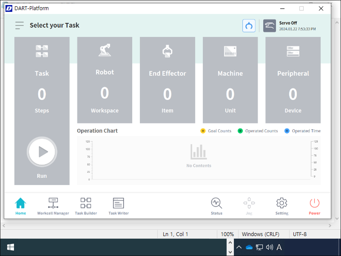Open the hamburger menu beside Select your Task
Screen dimensions: 341x256
19,25
